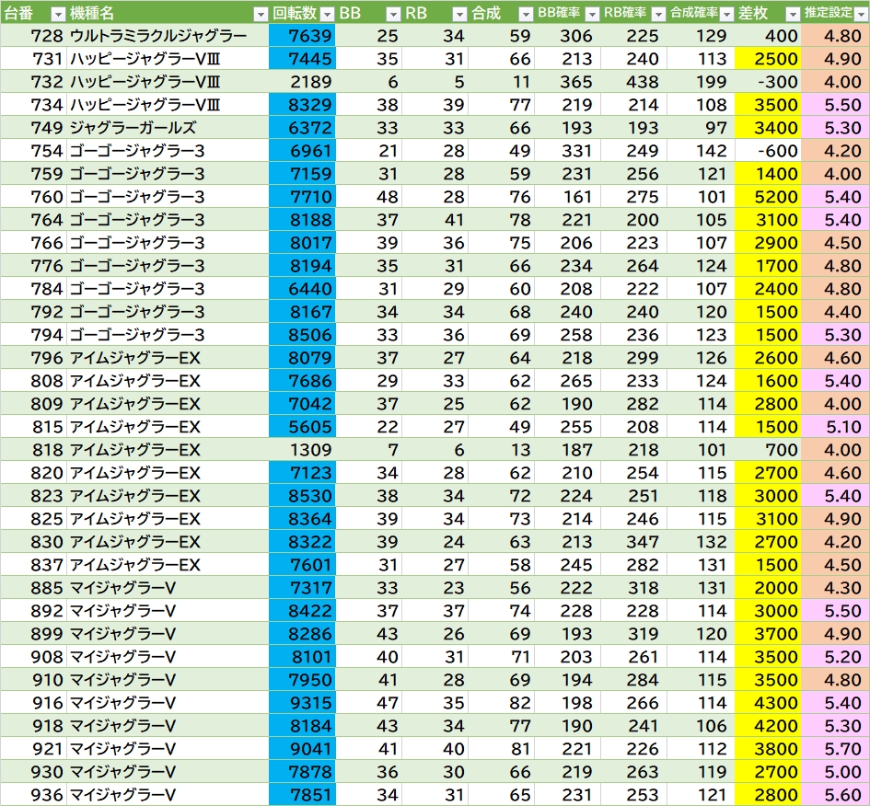The width and height of the screenshot is (870, 806).
Task: Select the 2189 rotation count cell
Action: (x=302, y=82)
